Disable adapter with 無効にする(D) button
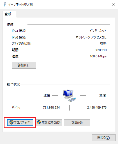This screenshot has height=144, width=118. [x=49, y=123]
